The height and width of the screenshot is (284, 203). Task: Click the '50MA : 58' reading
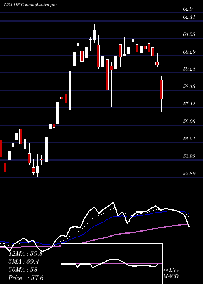click(23, 270)
